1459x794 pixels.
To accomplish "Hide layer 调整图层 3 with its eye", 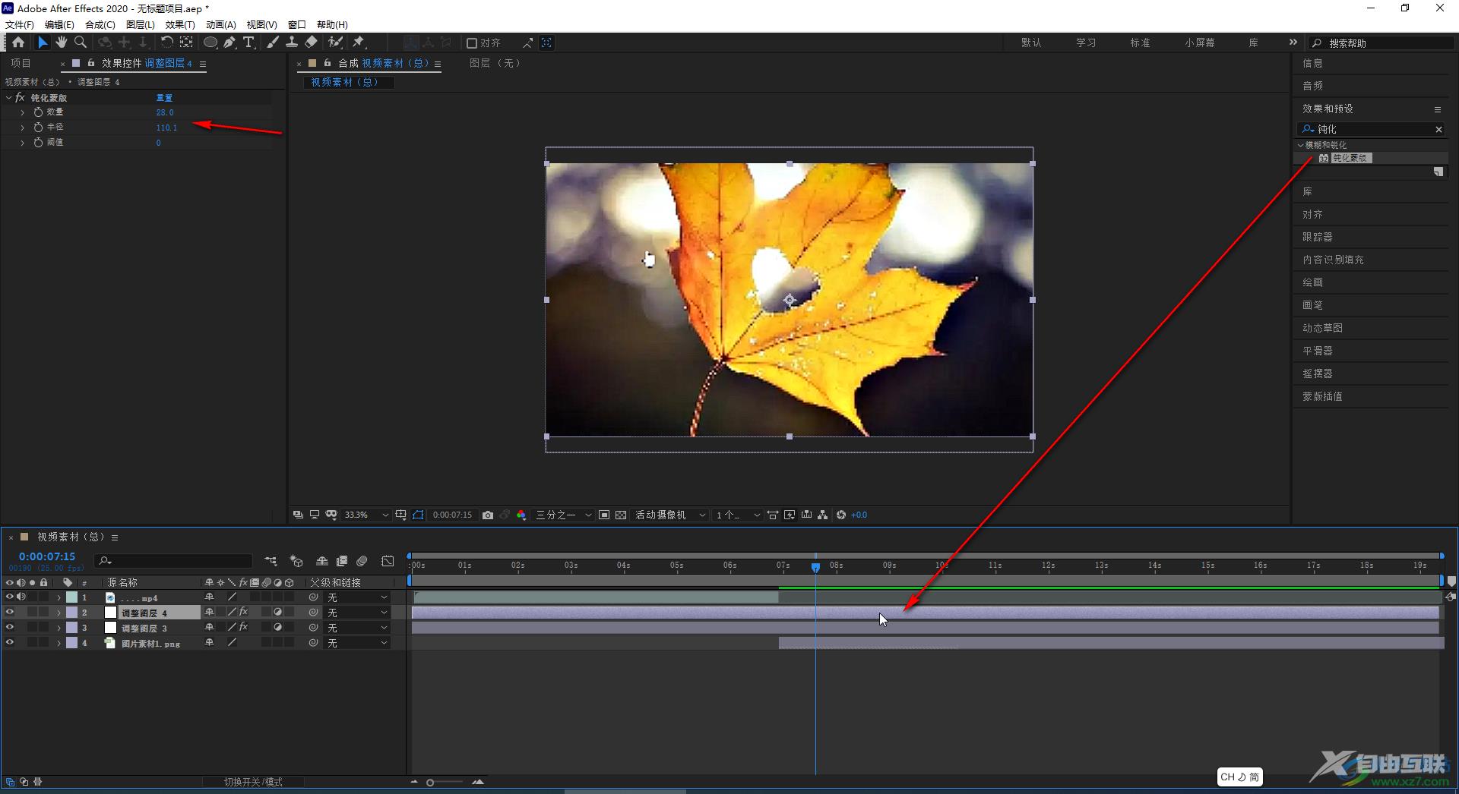I will (x=10, y=628).
